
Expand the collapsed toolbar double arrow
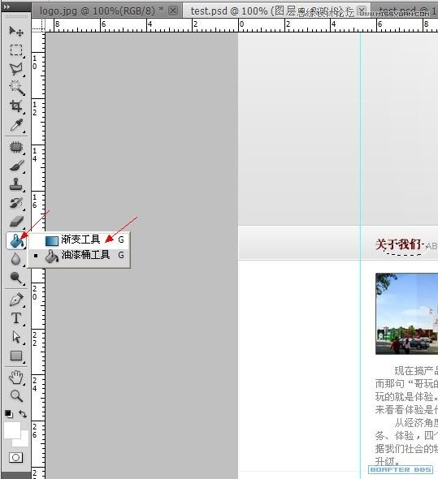7,6
